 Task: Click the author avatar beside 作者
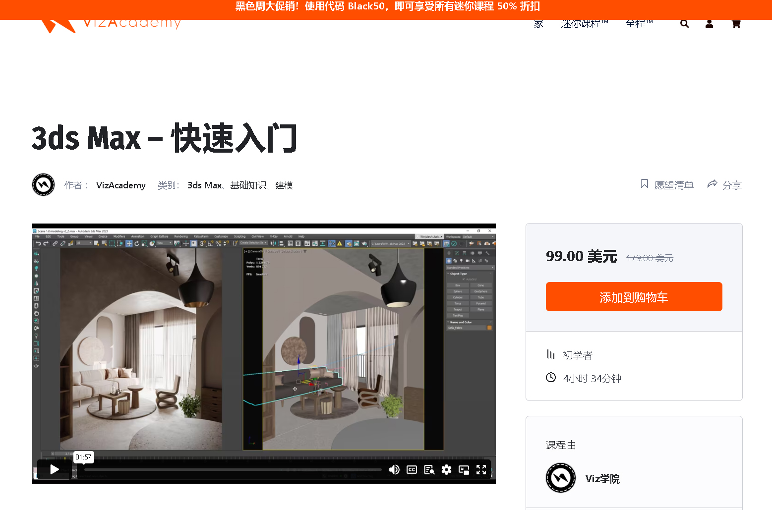click(43, 185)
